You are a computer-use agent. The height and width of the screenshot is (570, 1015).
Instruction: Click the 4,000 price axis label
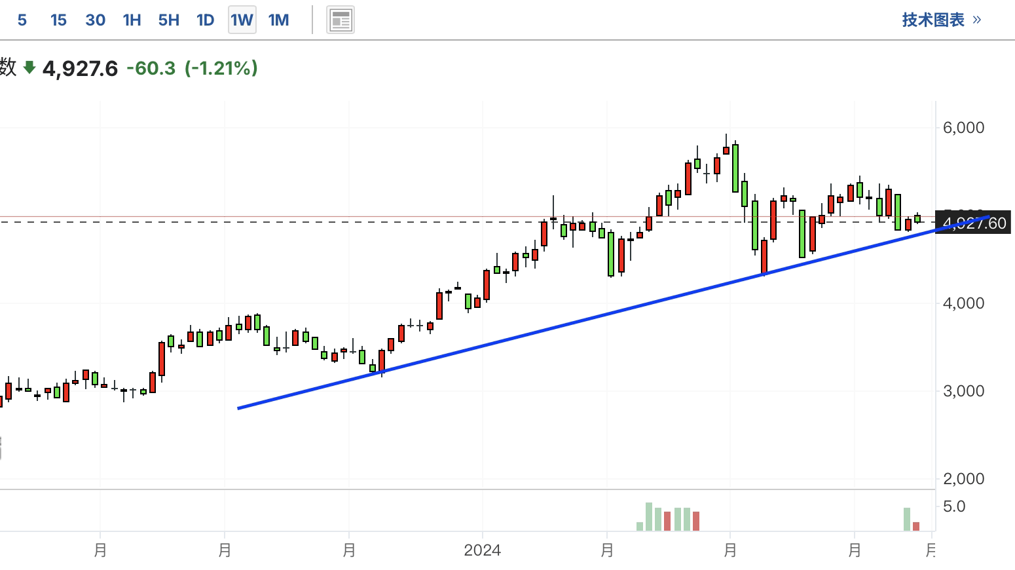963,303
